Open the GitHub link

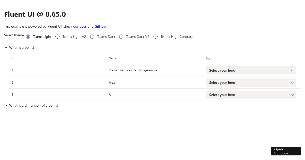point(100,26)
